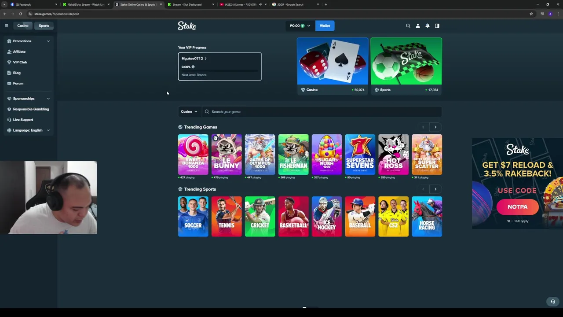Go back in browser history
This screenshot has width=563, height=317.
click(5, 14)
